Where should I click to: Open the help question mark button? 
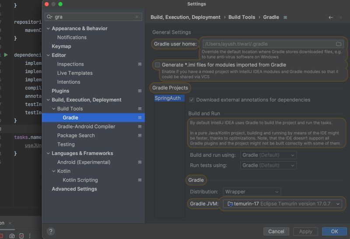click(x=51, y=232)
